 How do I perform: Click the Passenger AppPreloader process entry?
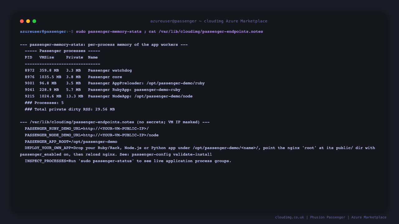147,83
